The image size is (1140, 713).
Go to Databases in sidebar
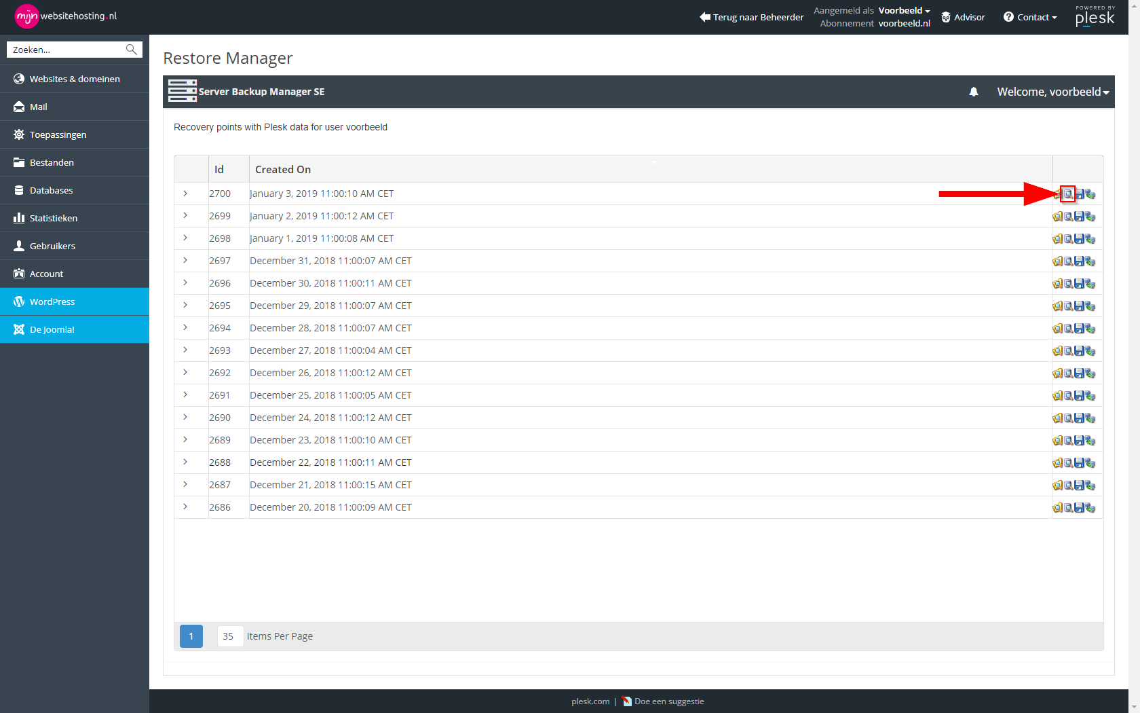[x=75, y=190]
